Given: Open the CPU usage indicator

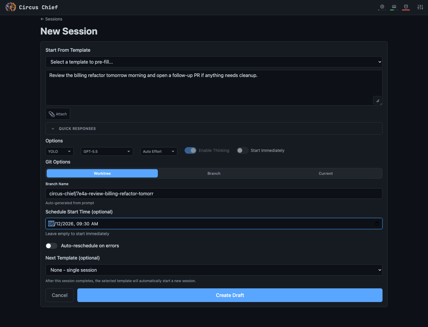Looking at the screenshot, I should (382, 7).
